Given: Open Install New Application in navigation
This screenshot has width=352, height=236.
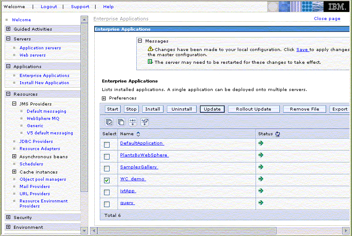Looking at the screenshot, I should (44, 83).
